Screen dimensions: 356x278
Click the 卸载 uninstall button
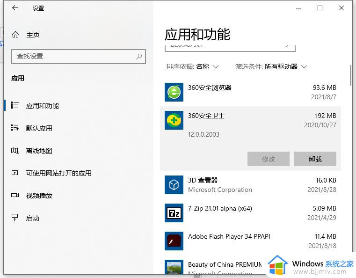point(315,159)
